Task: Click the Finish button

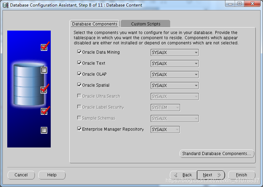Action: click(242, 175)
